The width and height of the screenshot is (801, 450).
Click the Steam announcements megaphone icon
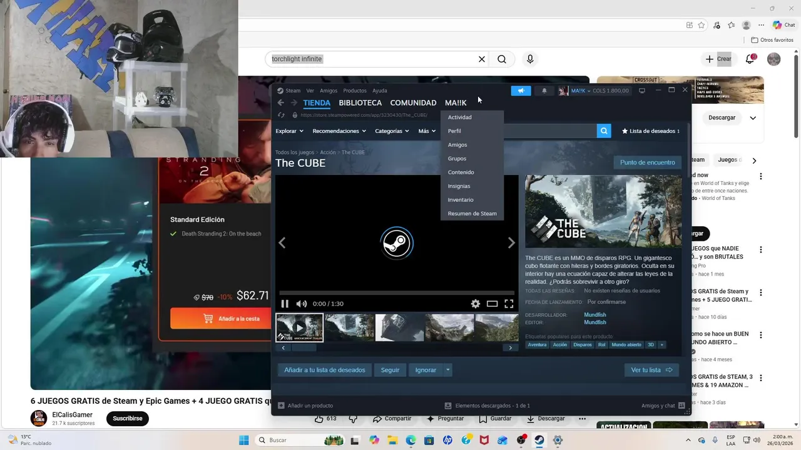point(521,91)
